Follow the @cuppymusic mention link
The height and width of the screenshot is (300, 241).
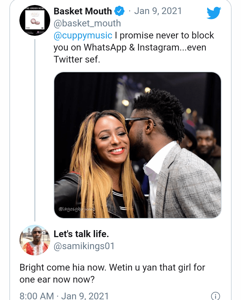[83, 35]
